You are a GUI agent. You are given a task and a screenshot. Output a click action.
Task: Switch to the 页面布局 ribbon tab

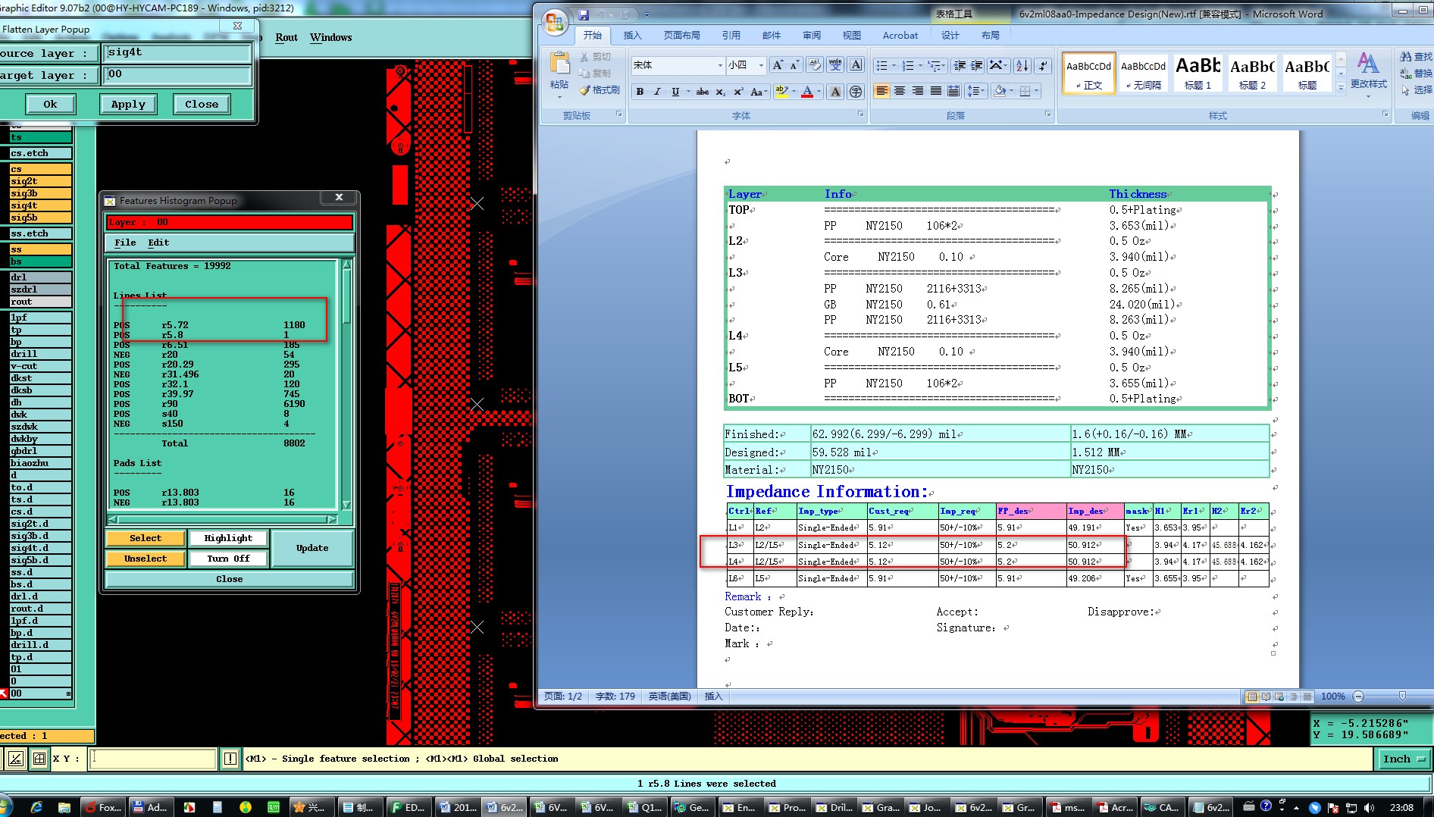(x=682, y=36)
